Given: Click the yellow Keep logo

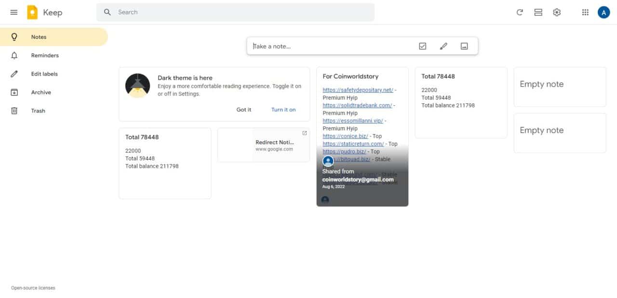Looking at the screenshot, I should (32, 12).
